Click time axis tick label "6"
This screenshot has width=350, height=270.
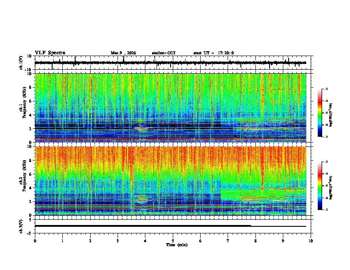[x=200, y=241]
